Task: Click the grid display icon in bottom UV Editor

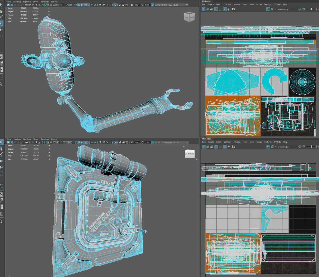Action: (225, 147)
